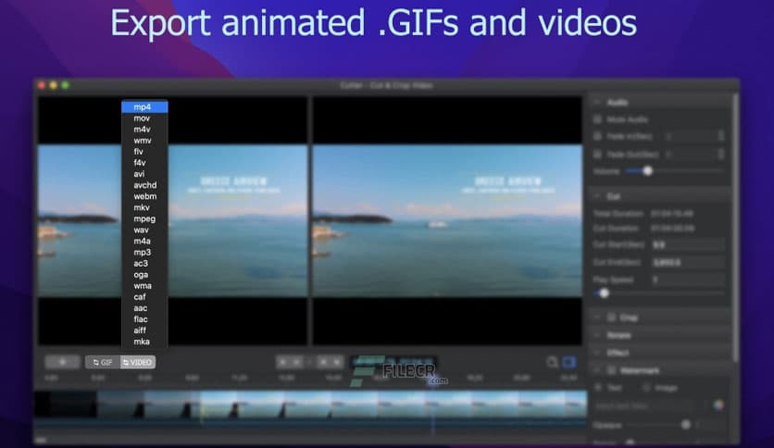
Task: Select the mka format entry
Action: tap(144, 342)
